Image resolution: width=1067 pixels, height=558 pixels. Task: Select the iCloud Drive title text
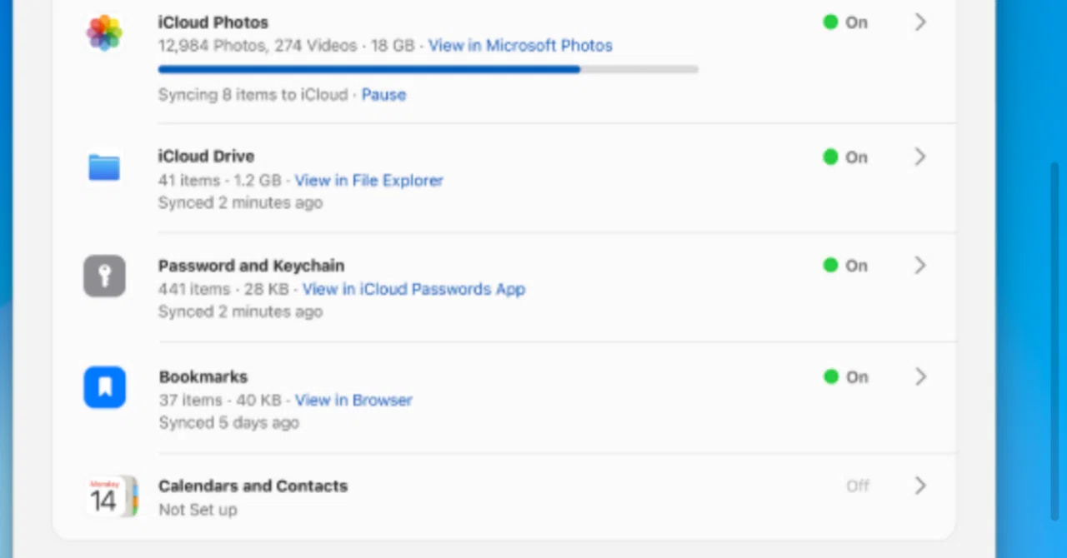tap(206, 157)
